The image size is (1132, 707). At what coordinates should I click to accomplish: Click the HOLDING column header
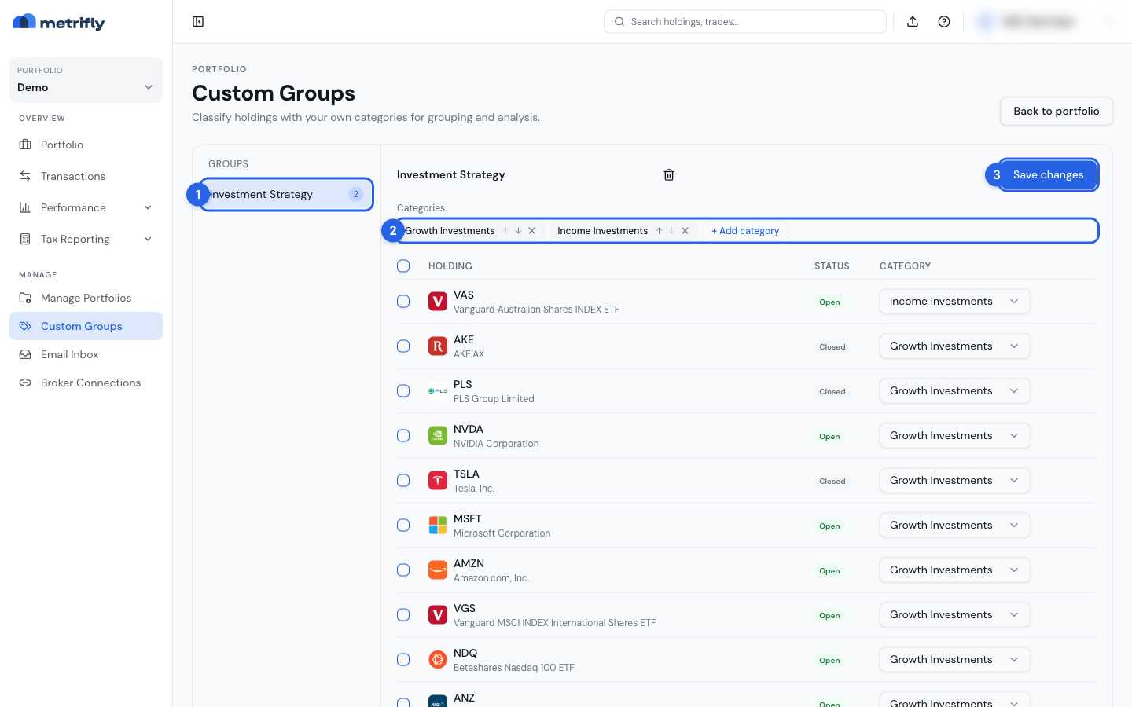(450, 266)
